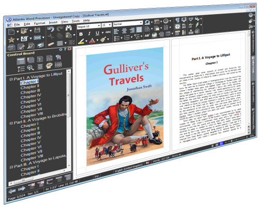Click the Open file folder icon
This screenshot has height=207, width=259.
(x=24, y=31)
